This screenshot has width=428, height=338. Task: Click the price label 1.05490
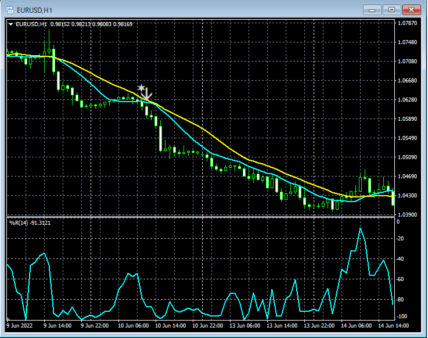pos(407,138)
